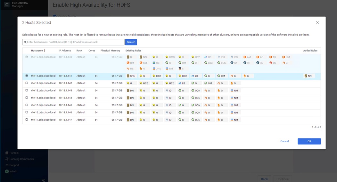Click the DN role badge on rhel13 row

[x=130, y=91]
